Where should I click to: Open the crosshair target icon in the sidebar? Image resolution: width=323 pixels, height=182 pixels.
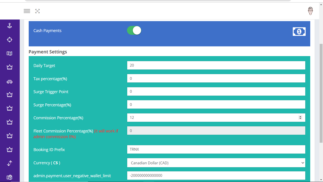tap(10, 39)
